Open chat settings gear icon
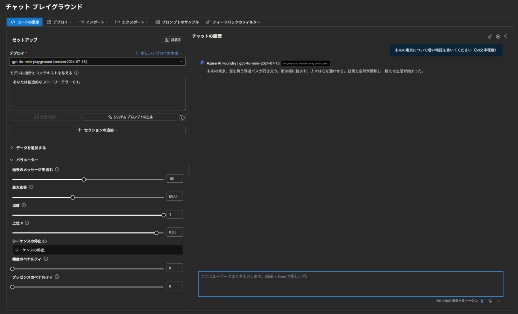Image resolution: width=518 pixels, height=314 pixels. (x=498, y=36)
